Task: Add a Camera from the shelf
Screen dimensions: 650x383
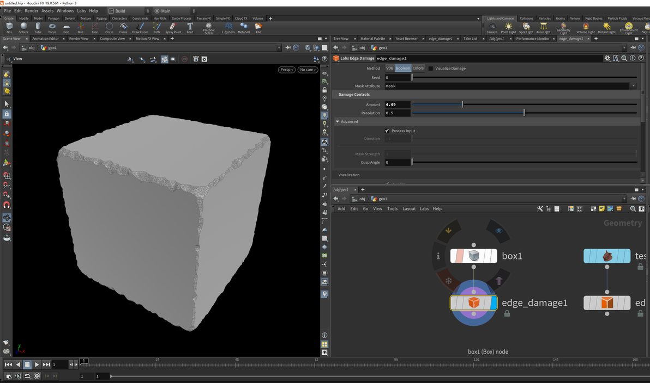Action: tap(492, 27)
